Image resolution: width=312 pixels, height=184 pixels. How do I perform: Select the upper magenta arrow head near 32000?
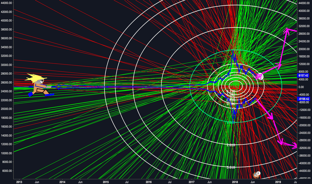pos(287,31)
